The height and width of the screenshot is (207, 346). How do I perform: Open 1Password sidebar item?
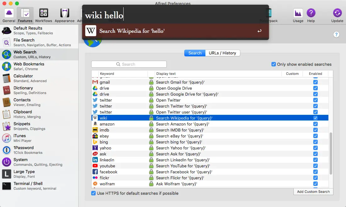(39, 150)
